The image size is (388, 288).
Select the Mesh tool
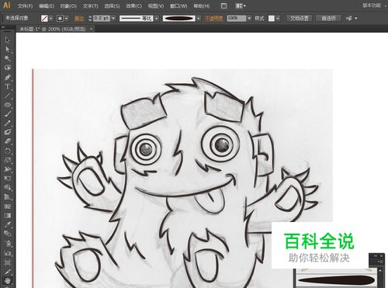(8, 206)
